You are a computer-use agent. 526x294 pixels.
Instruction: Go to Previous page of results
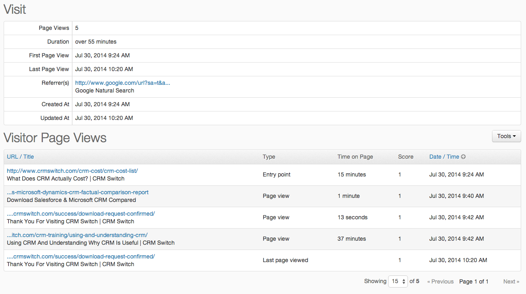coord(440,281)
